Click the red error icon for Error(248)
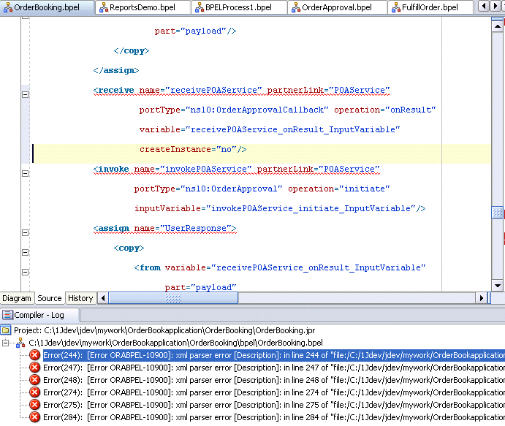 pos(35,380)
